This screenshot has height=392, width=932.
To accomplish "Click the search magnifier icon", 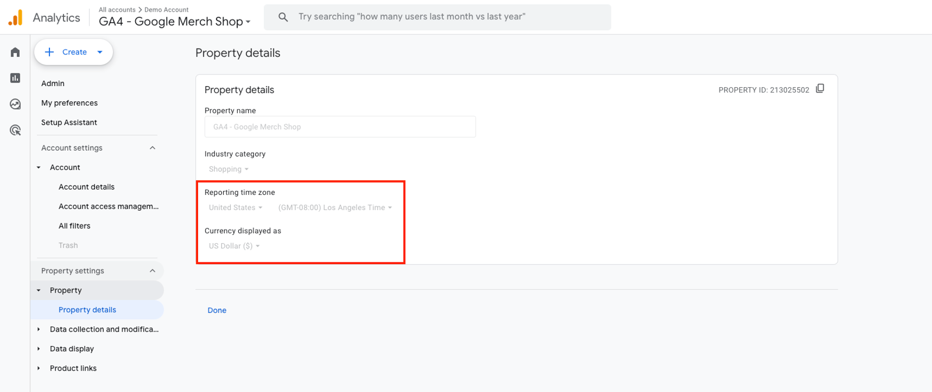I will [283, 17].
